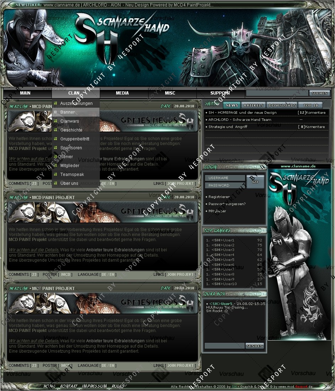Click the SENDEN button
Viewport: 335px width, 391px height.
[254, 346]
